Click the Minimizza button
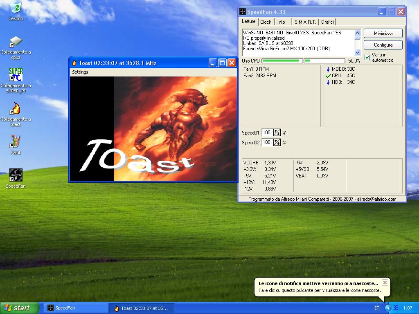The image size is (419, 314). (x=383, y=34)
